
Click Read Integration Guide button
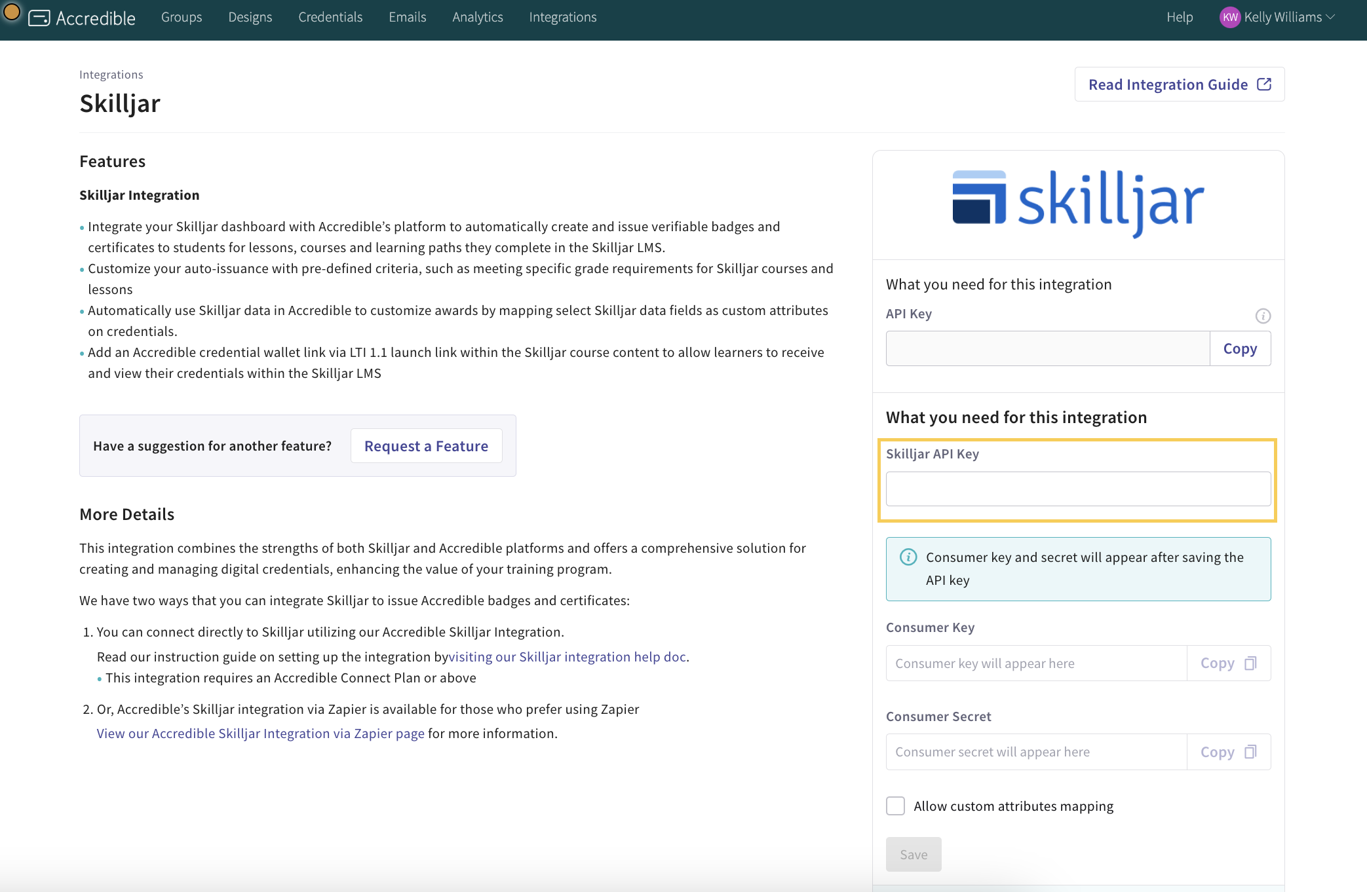(1180, 84)
